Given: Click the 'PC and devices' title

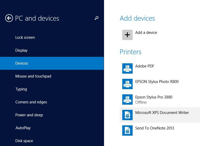Looking at the screenshot, I should [x=37, y=18].
